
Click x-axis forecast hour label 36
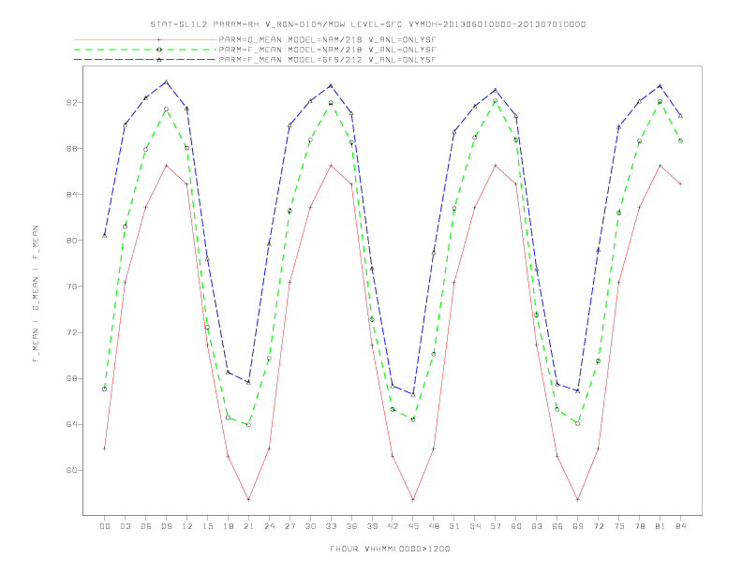pos(351,526)
